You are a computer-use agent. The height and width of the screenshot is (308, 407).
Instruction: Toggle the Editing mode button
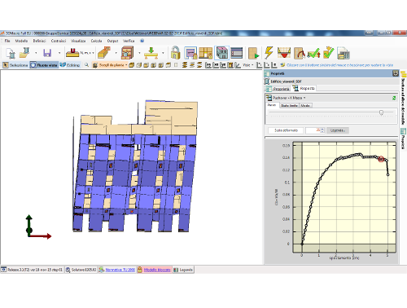coord(70,65)
